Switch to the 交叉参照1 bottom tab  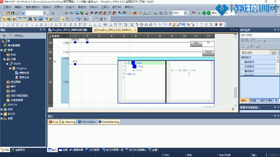point(93,150)
